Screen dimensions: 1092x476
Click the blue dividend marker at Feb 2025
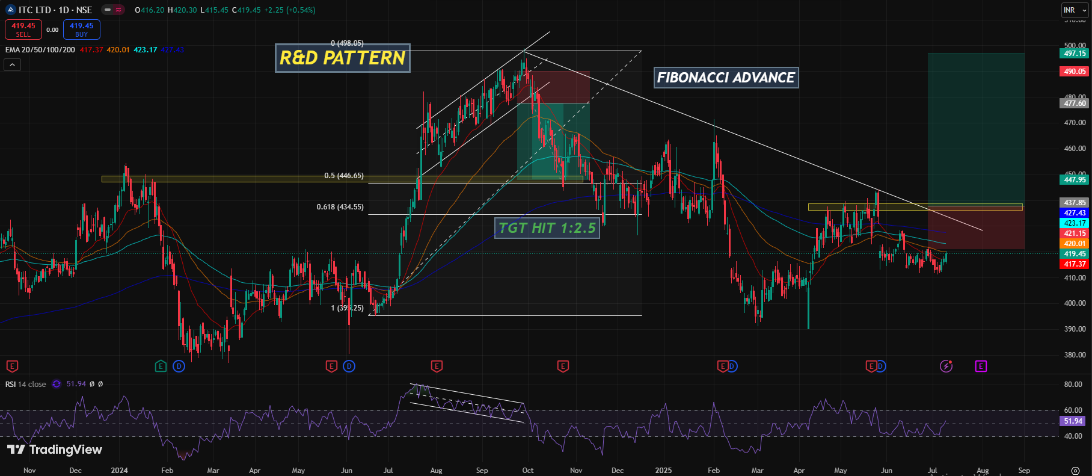(732, 366)
